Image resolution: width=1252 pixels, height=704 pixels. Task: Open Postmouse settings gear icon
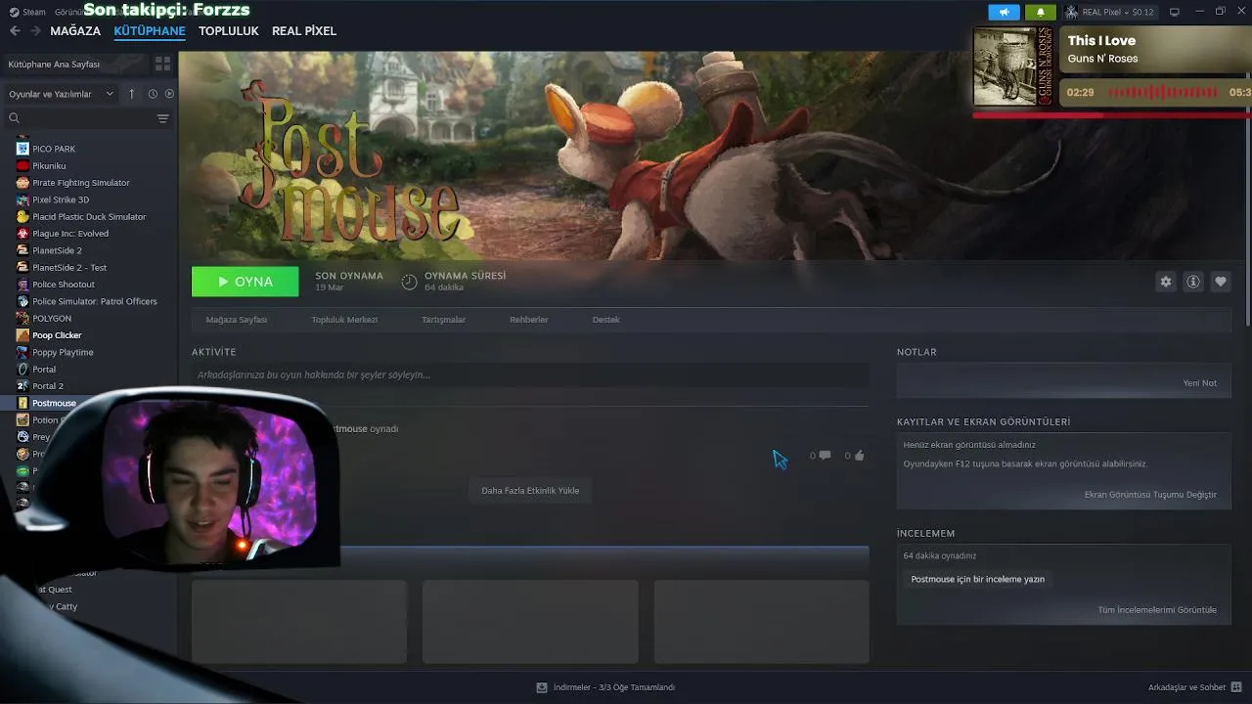(1165, 282)
